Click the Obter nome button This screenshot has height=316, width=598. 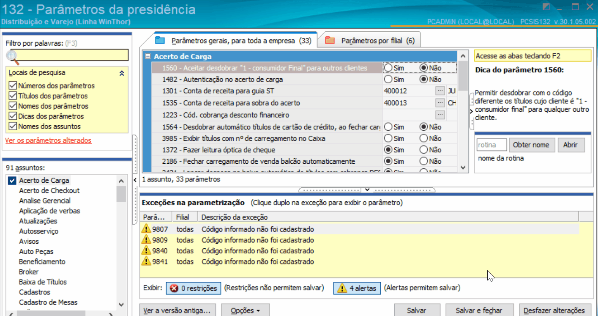click(x=531, y=145)
